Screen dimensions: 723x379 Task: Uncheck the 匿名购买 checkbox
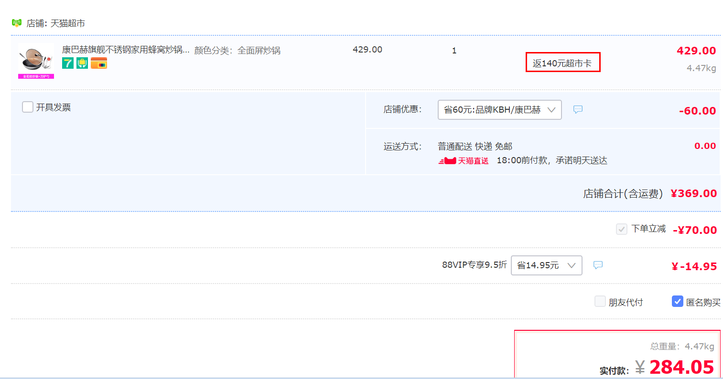[x=678, y=301]
